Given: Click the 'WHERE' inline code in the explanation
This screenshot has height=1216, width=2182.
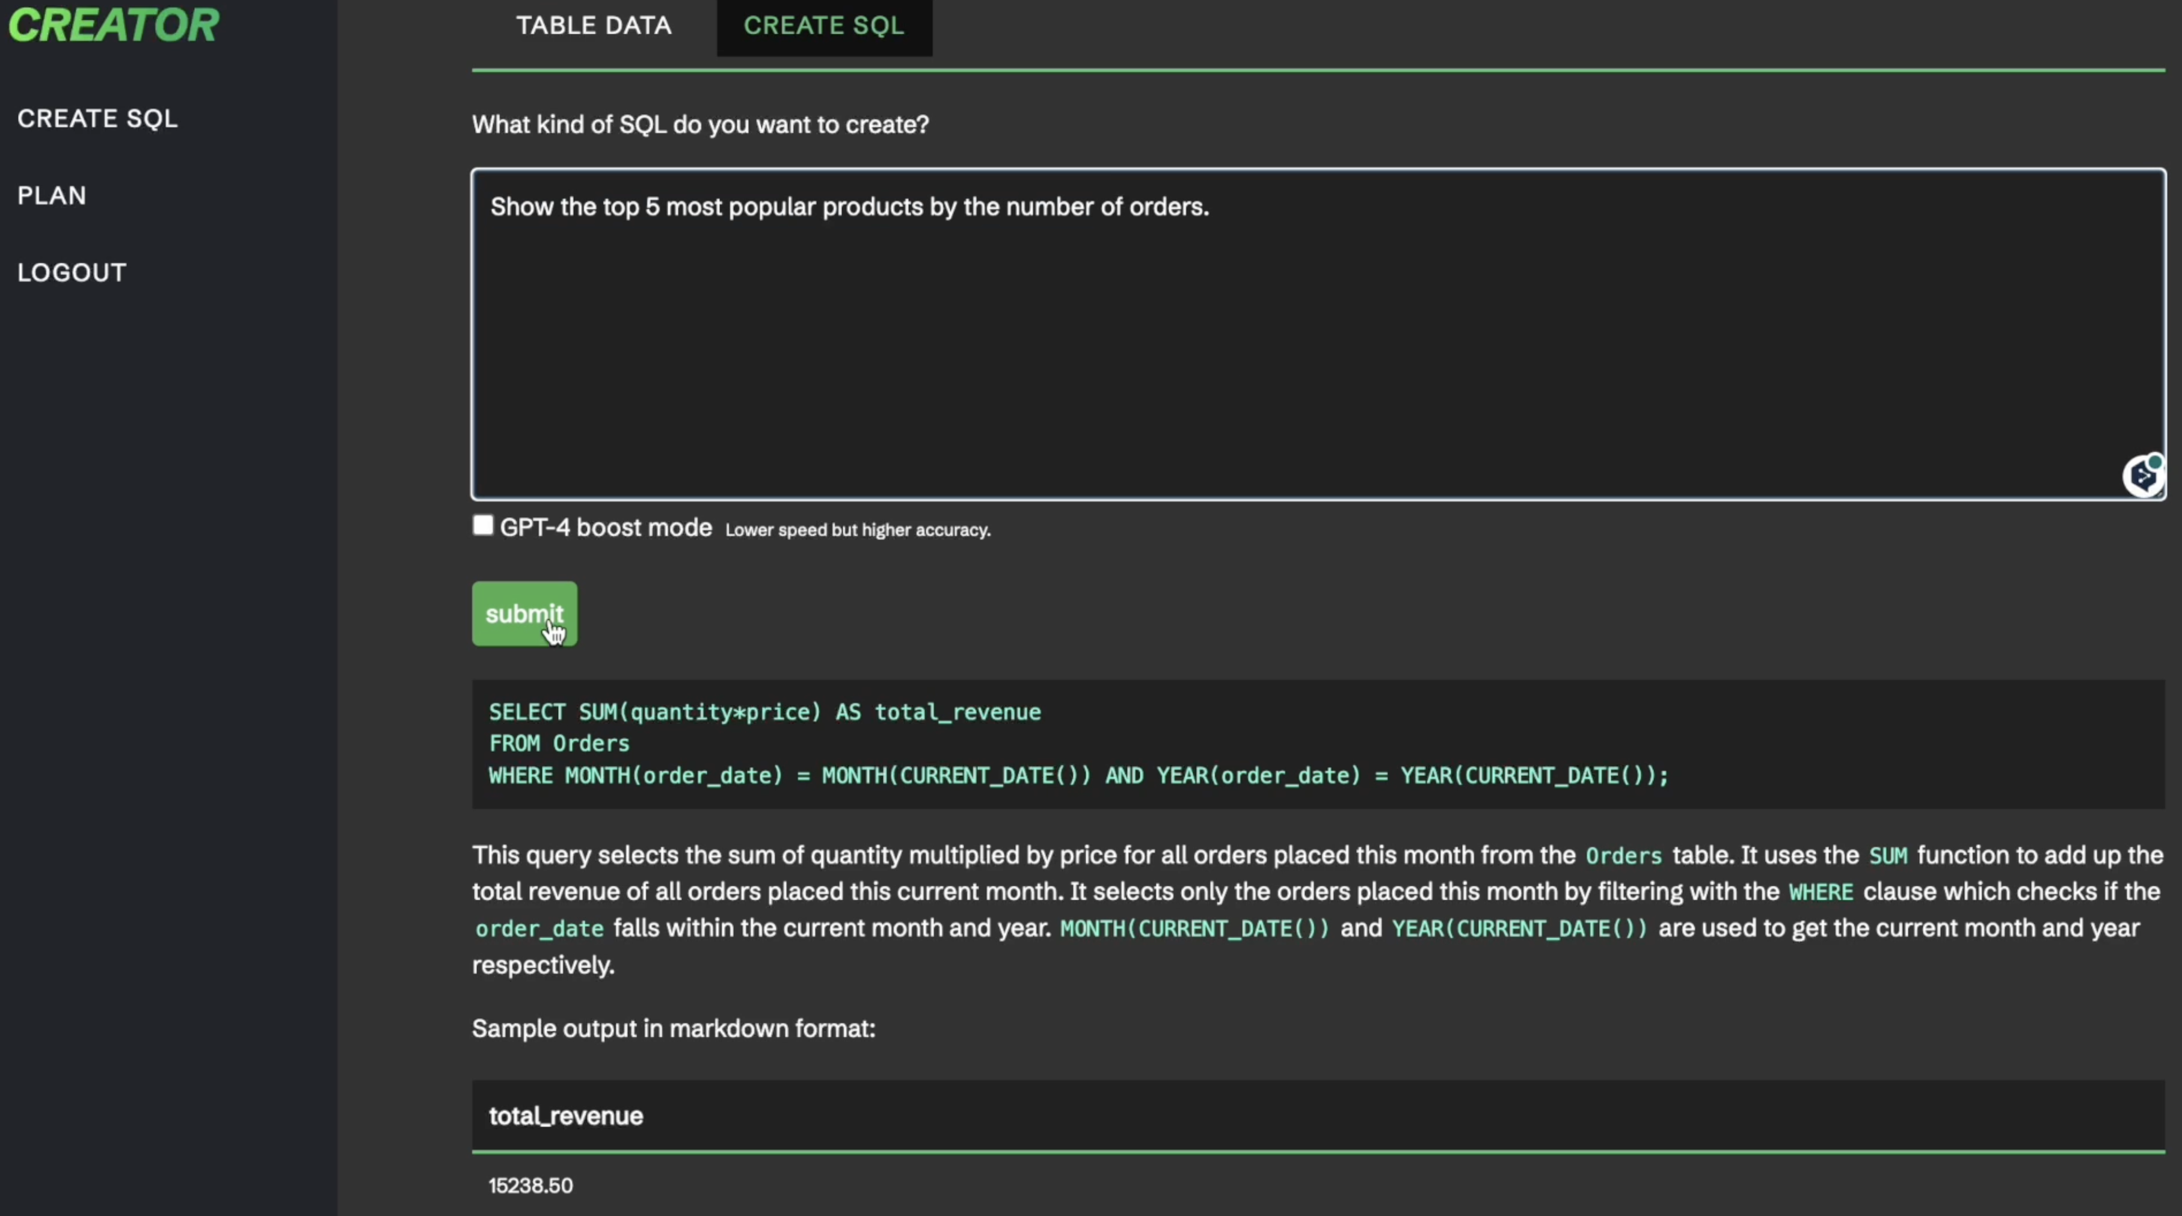Looking at the screenshot, I should pyautogui.click(x=1821, y=892).
